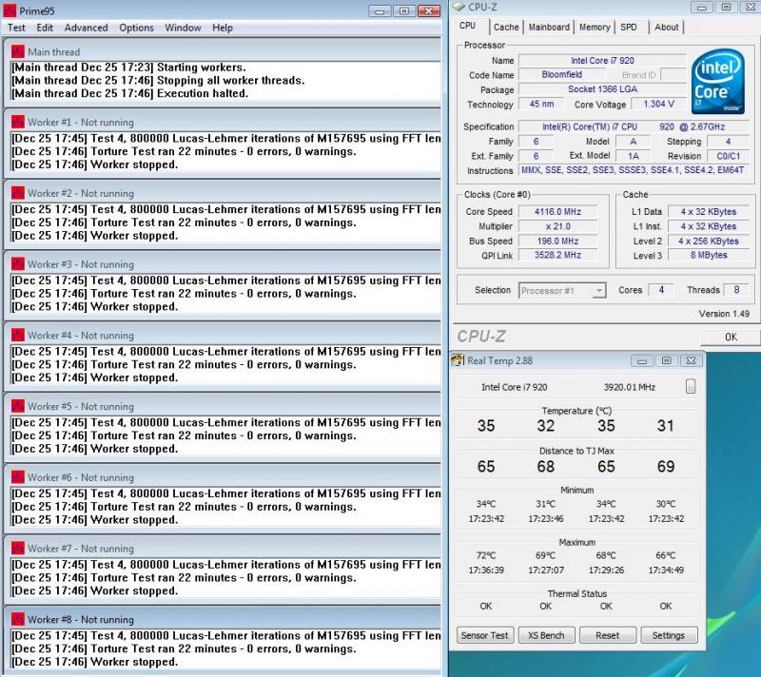Click the Level 3 cache value 8 MBytes
Image resolution: width=761 pixels, height=677 pixels.
point(709,255)
